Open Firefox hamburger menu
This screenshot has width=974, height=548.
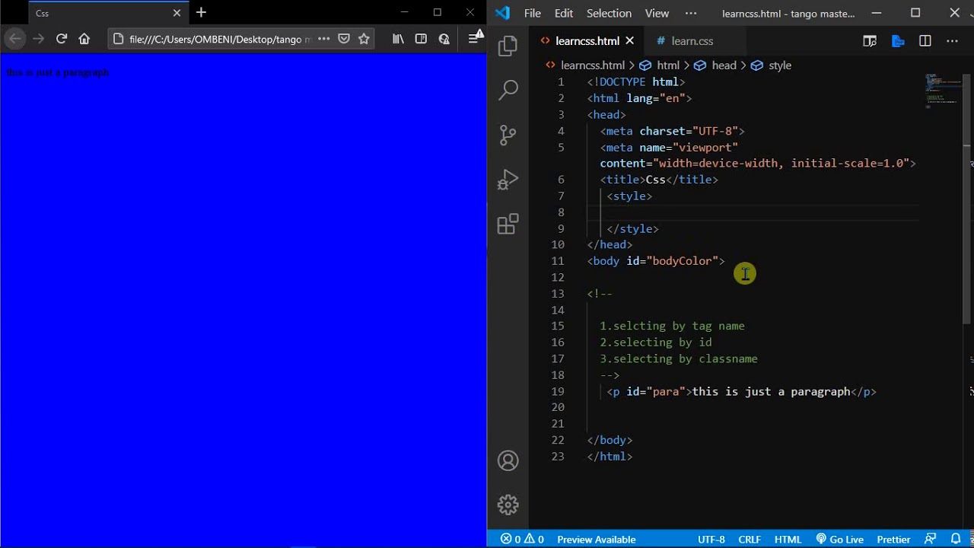[x=473, y=39]
